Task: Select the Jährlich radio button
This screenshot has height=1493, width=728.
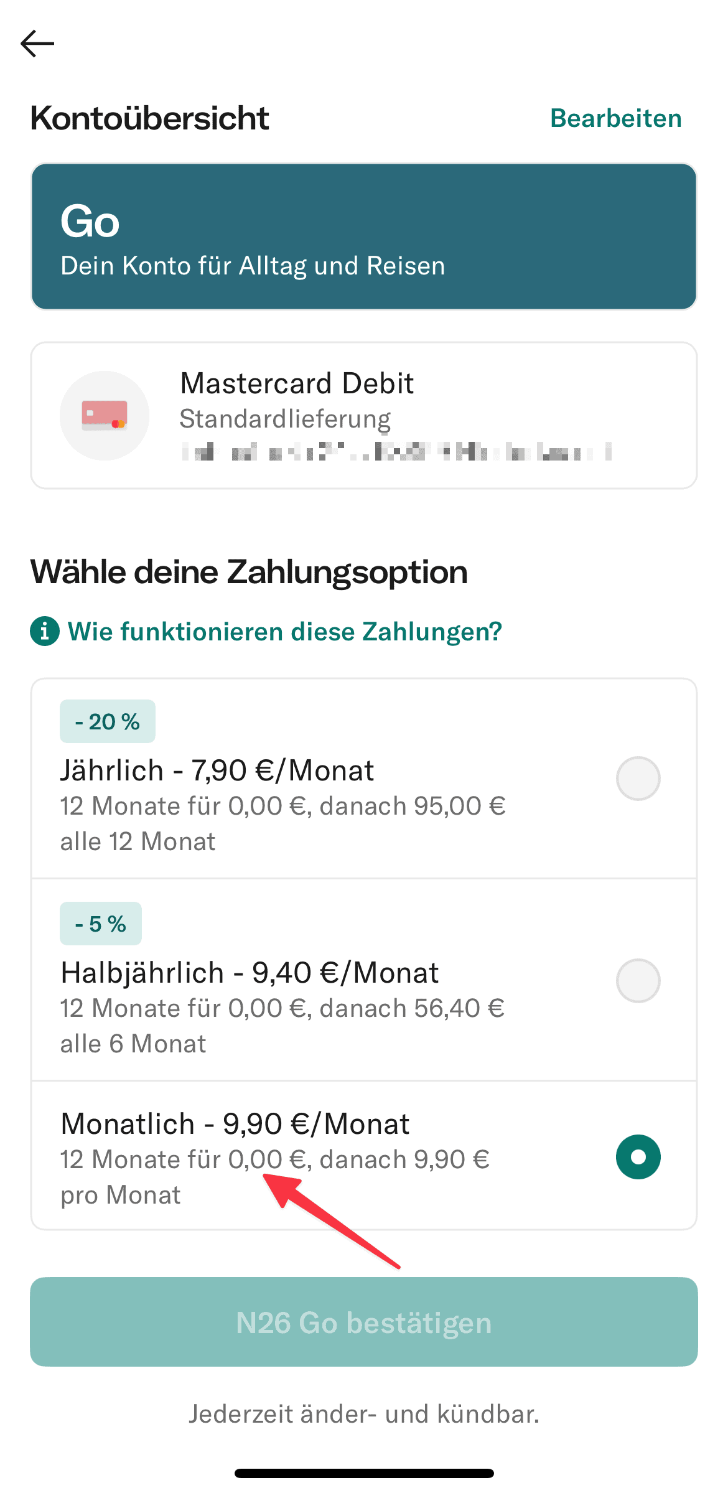Action: pyautogui.click(x=638, y=778)
